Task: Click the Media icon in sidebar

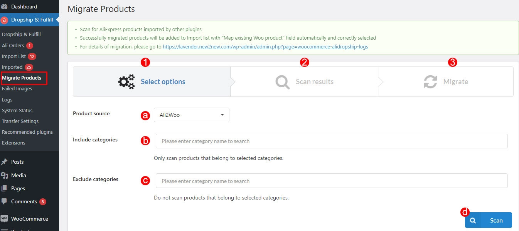Action: (x=4, y=175)
